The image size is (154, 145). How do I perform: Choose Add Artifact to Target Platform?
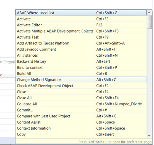pos(81,43)
